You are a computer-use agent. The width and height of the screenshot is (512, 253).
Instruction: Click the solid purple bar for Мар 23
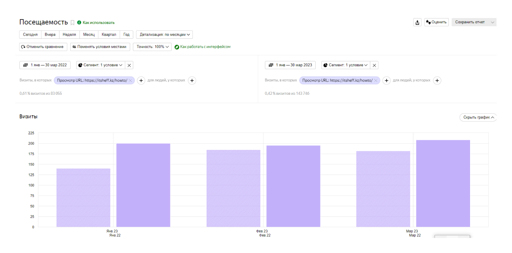[443, 183]
